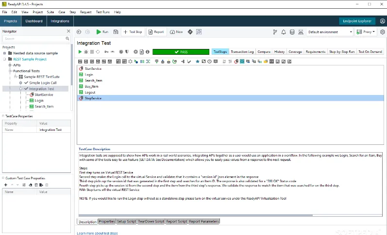
Task: Collapse Integration Test node in Navigator
Action: pyautogui.click(x=21, y=89)
